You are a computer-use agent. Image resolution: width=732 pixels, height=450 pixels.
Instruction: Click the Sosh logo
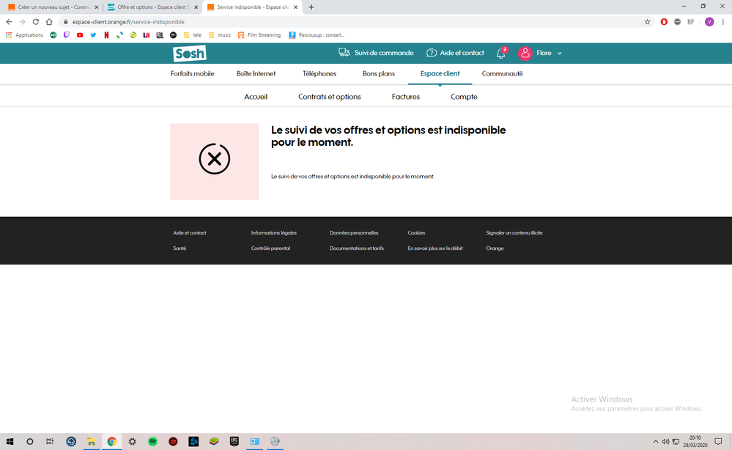[x=189, y=54]
